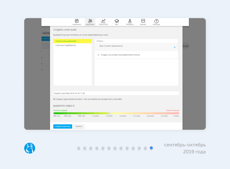Click the help icon beside Выберите охват
This screenshot has width=230, height=169.
74,106
